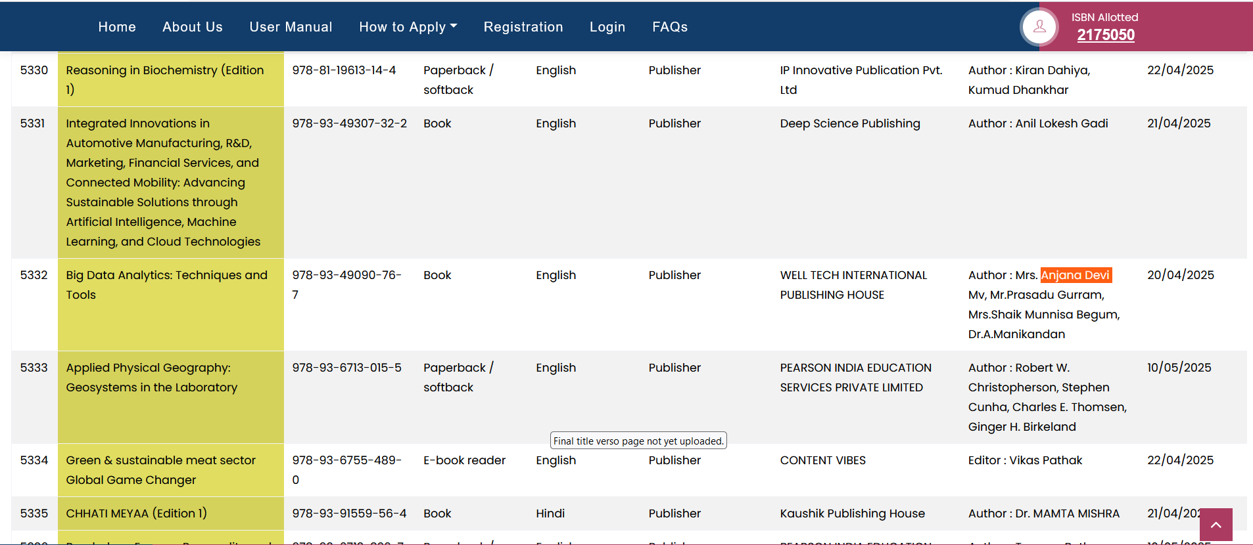The image size is (1253, 545).
Task: Go to the About Us page
Action: [193, 27]
